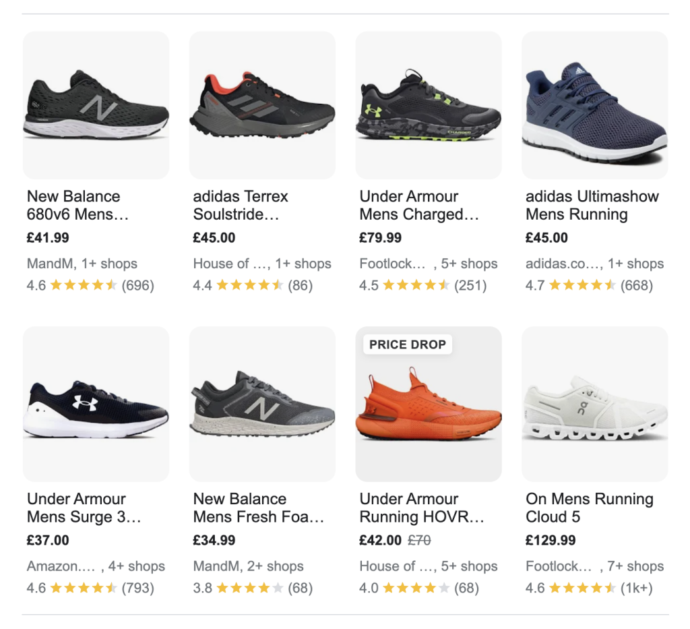Click the Footlocker 7+ shops seller text
The image size is (690, 629).
click(594, 566)
